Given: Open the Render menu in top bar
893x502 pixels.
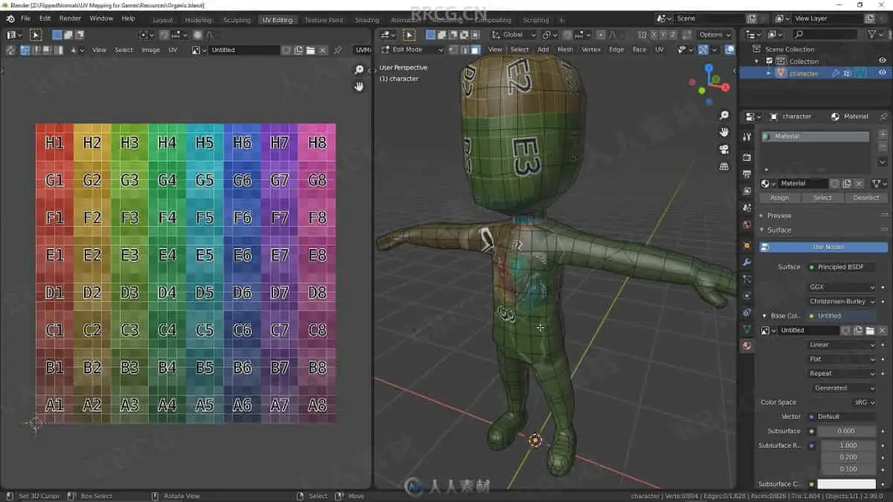Looking at the screenshot, I should [70, 18].
